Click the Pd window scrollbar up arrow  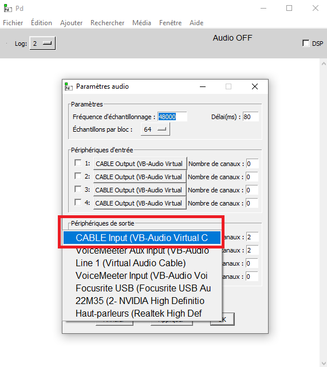(324, 64)
